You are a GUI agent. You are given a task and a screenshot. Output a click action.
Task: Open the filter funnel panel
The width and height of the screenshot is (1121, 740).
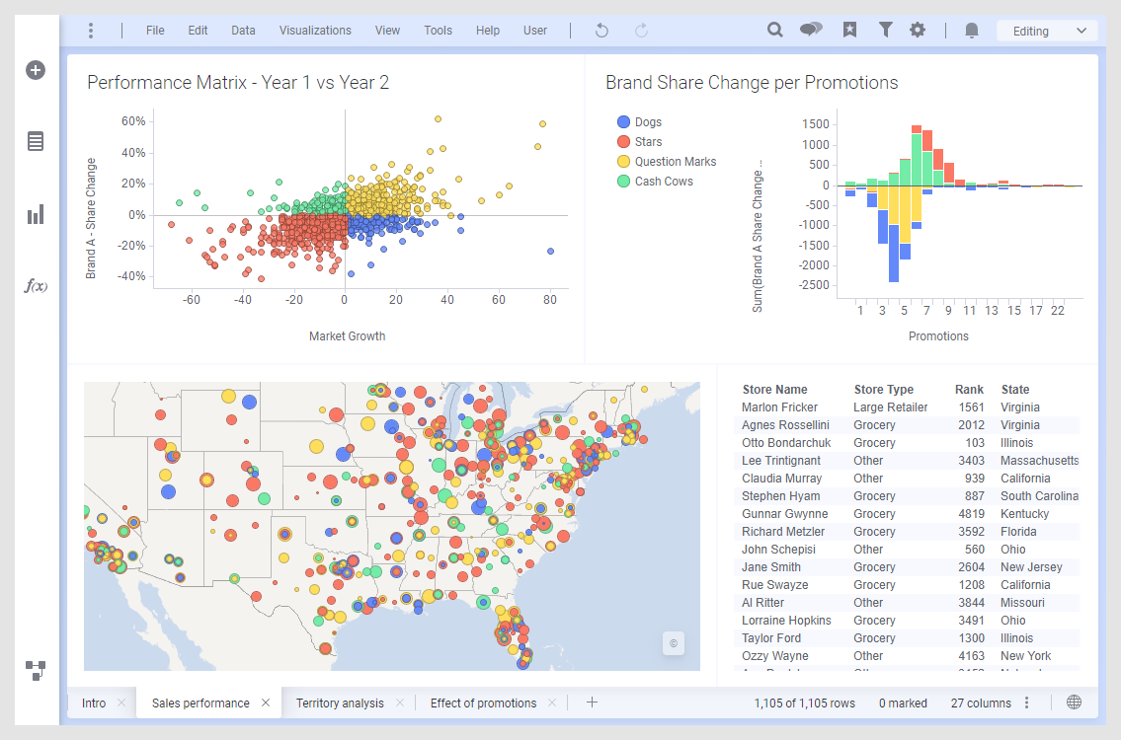tap(886, 31)
